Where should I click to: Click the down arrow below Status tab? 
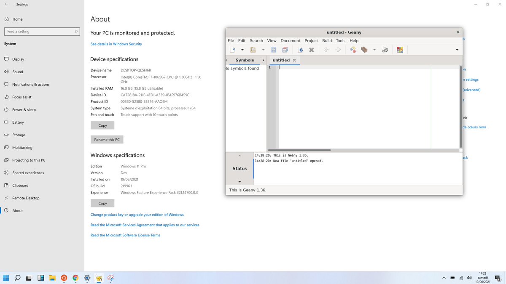pyautogui.click(x=240, y=182)
